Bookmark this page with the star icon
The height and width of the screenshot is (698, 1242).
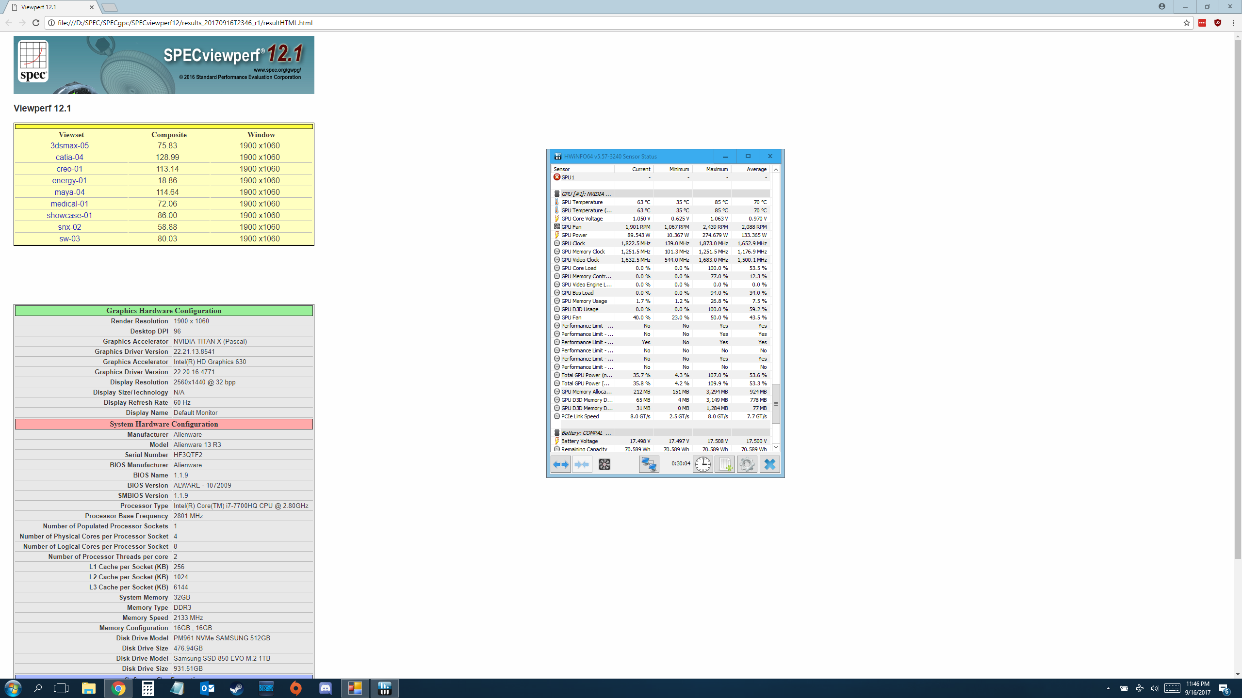[1186, 23]
